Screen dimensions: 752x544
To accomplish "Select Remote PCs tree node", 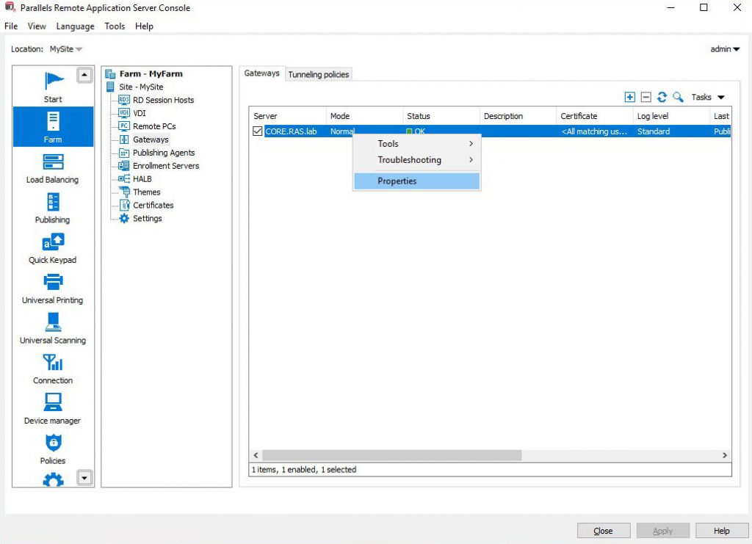I will [154, 126].
